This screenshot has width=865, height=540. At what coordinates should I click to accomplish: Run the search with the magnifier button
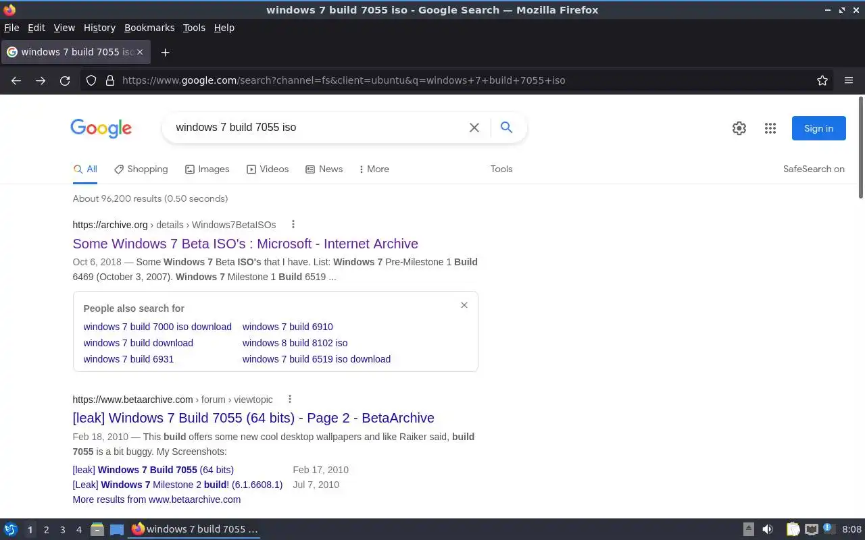506,127
